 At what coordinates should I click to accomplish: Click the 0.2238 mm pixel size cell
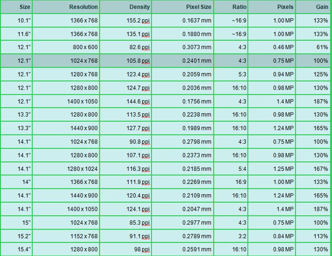183,114
